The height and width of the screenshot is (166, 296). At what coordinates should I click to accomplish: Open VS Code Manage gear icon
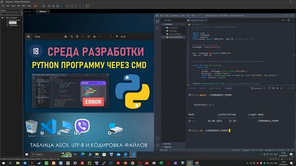(157, 145)
